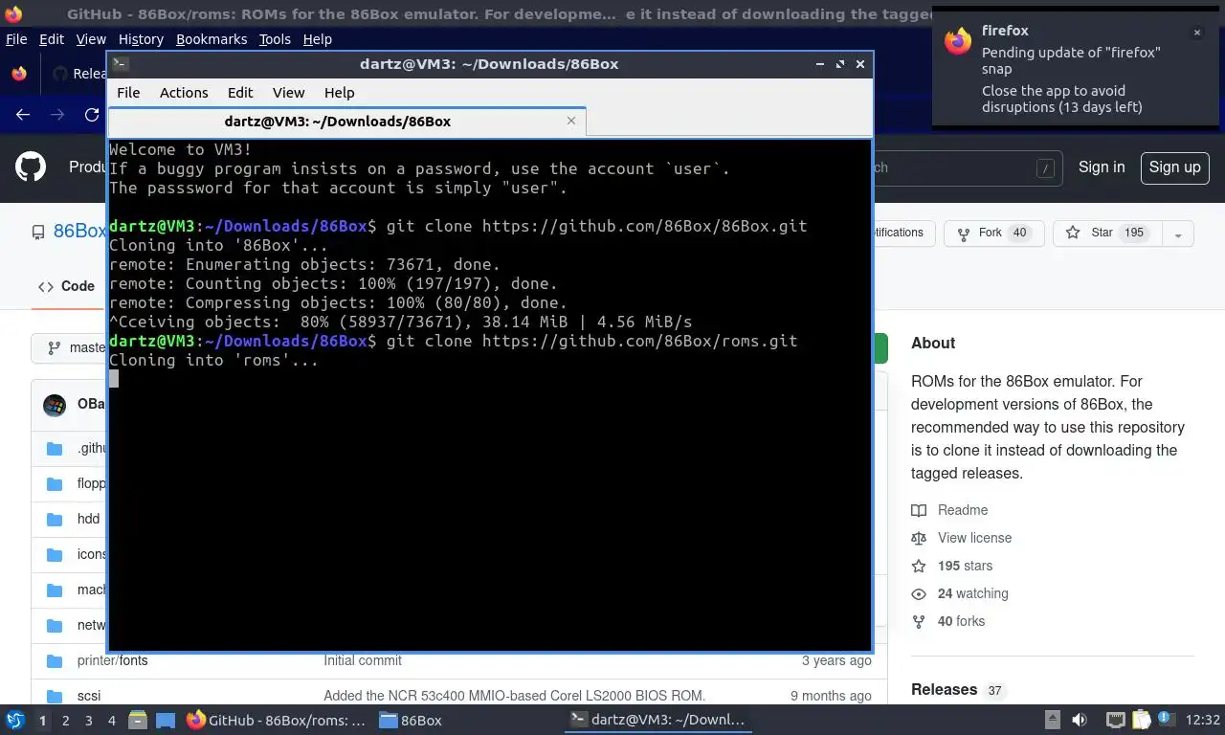Click the Initial commit message
The image size is (1225, 735).
click(363, 660)
